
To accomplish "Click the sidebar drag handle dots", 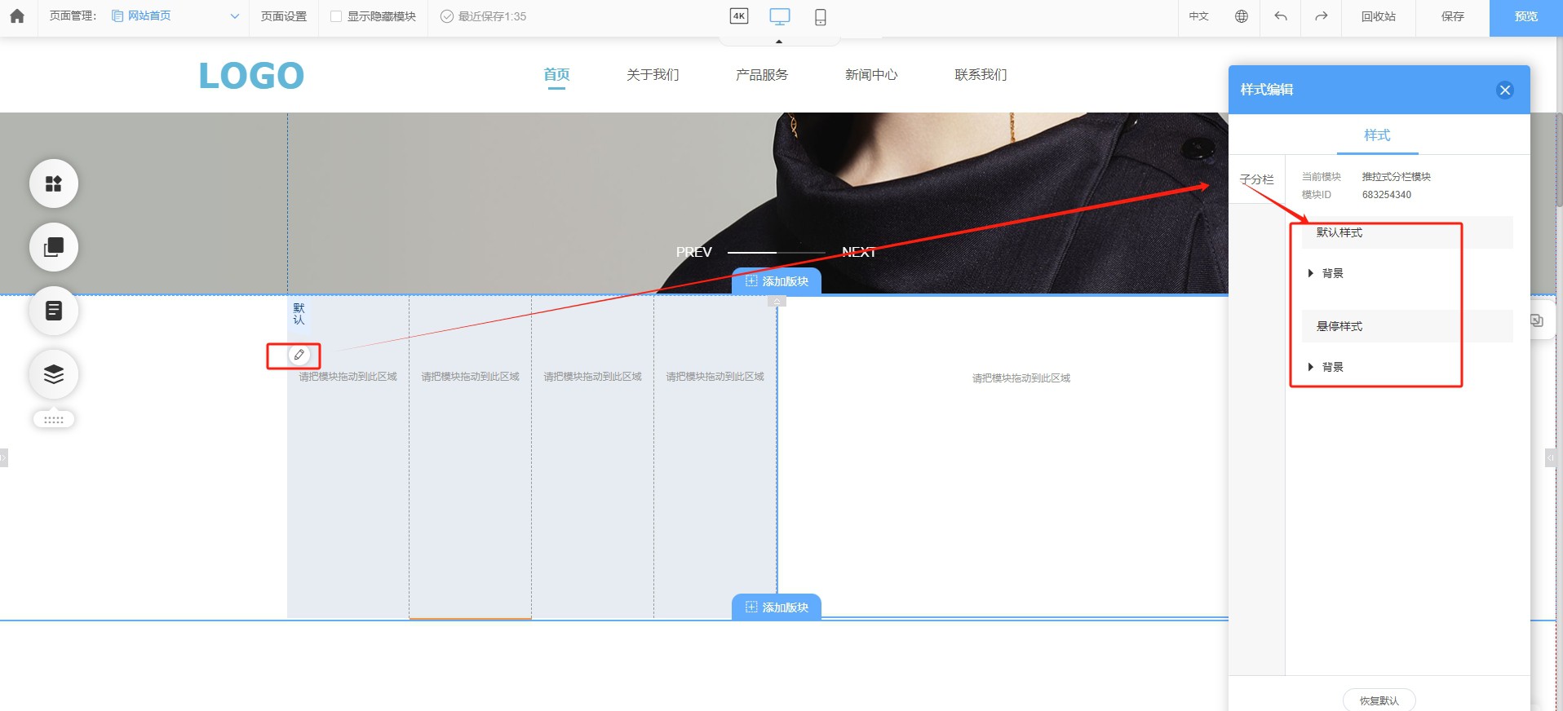I will click(x=54, y=419).
